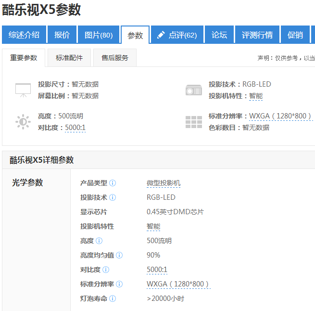Click the 90% uniformity value

tap(153, 255)
